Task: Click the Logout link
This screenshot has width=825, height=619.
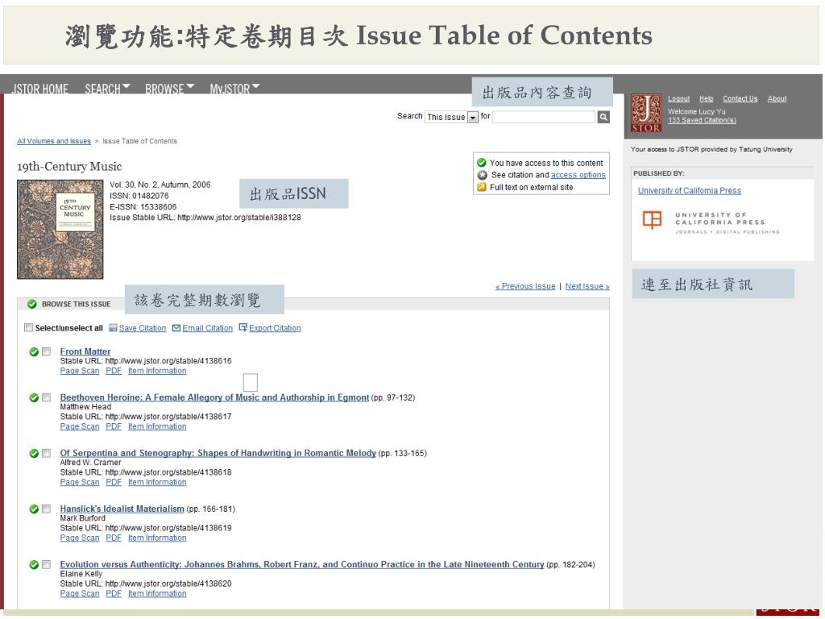Action: [678, 98]
